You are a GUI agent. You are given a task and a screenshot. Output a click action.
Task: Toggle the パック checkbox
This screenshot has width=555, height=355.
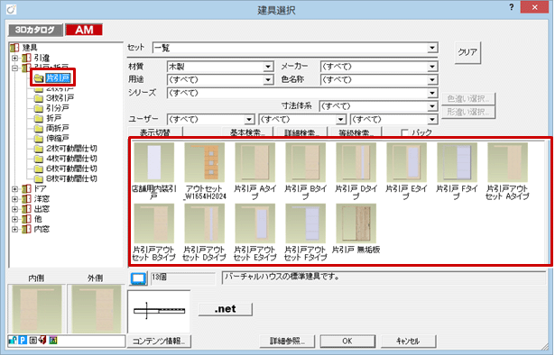pyautogui.click(x=404, y=132)
